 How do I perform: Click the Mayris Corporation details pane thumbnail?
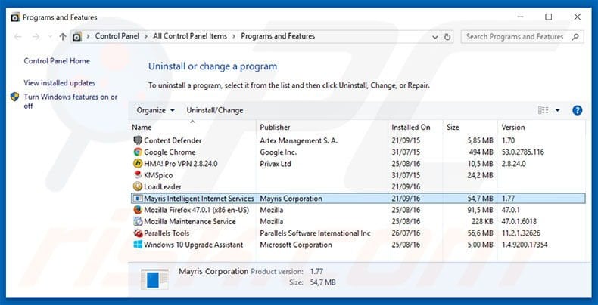(x=154, y=279)
